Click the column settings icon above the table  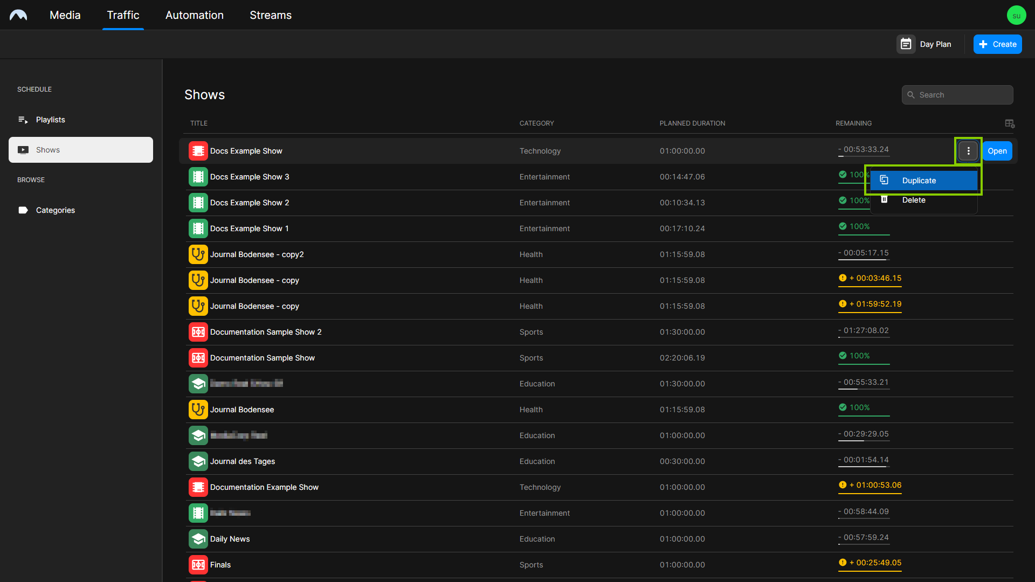click(x=1010, y=123)
